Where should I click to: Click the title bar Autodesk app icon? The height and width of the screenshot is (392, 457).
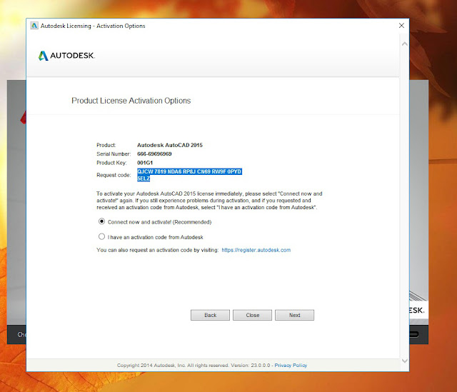click(x=34, y=26)
